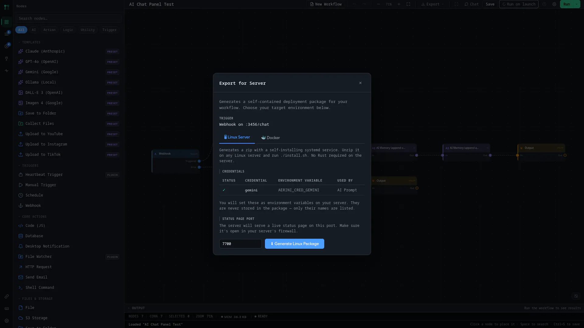Select the Trigger node filter chip

point(109,30)
